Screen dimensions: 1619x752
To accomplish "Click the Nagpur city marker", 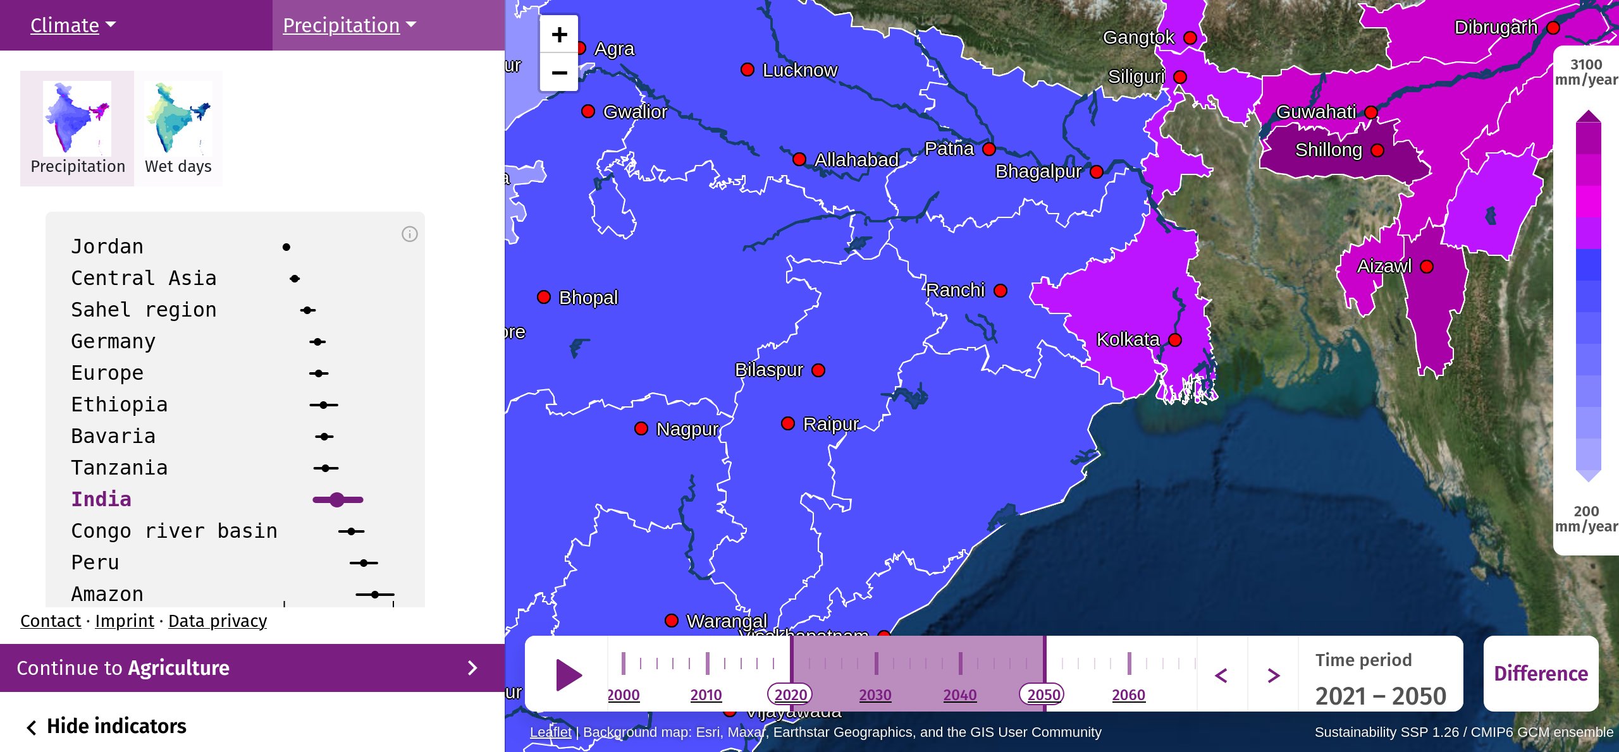I will [641, 428].
